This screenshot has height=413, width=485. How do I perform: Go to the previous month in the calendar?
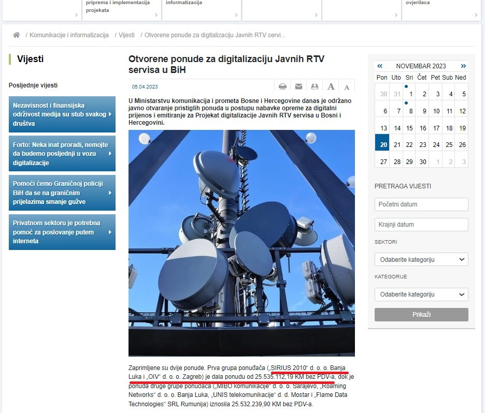[380, 66]
